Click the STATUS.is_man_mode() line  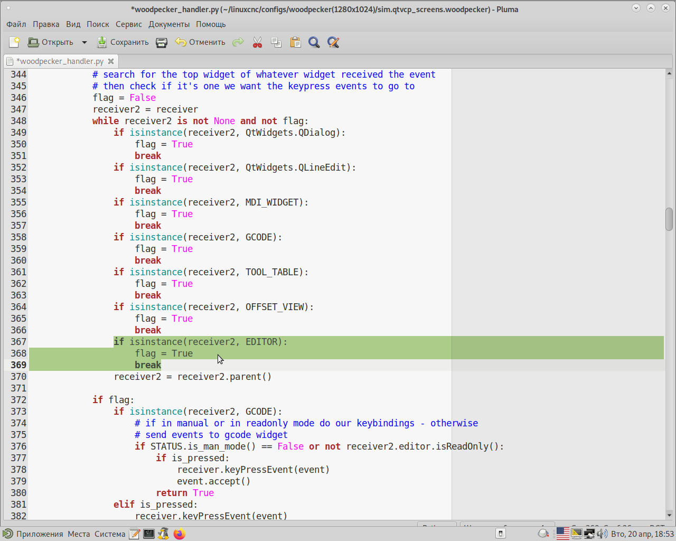[x=320, y=446]
